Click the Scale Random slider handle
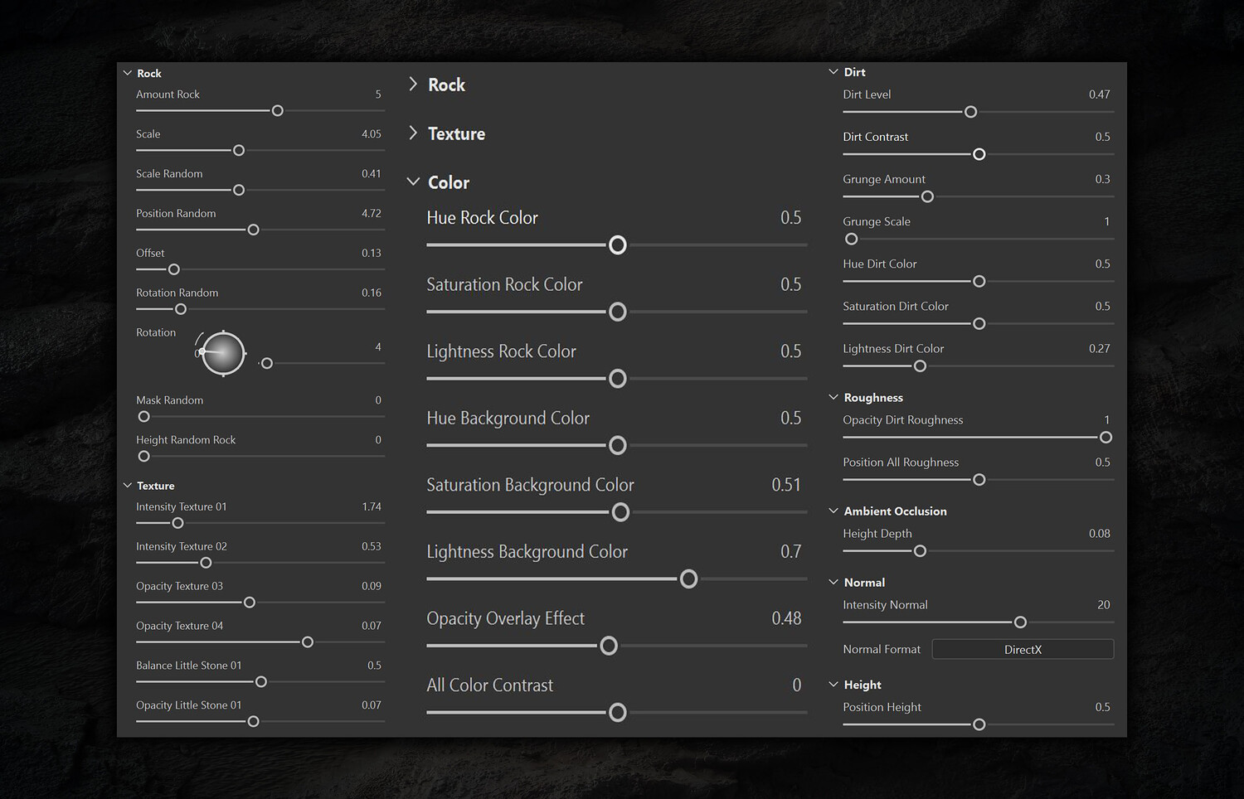Screen dimensions: 1244x799 pos(239,190)
